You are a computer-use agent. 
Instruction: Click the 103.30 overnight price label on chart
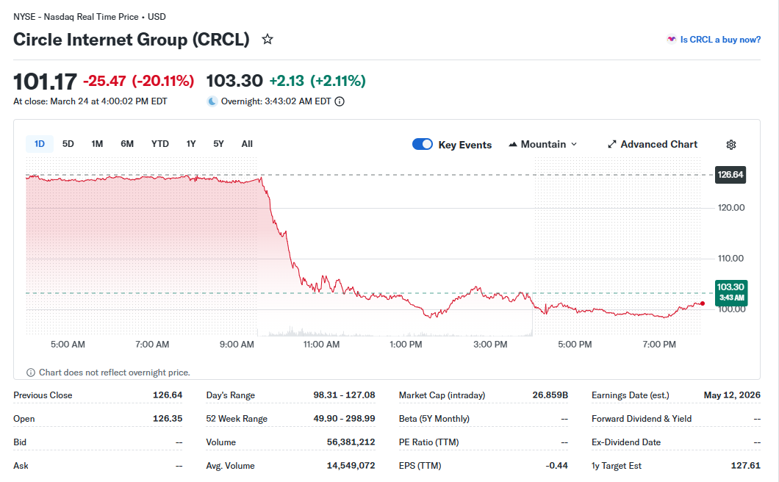coord(730,291)
